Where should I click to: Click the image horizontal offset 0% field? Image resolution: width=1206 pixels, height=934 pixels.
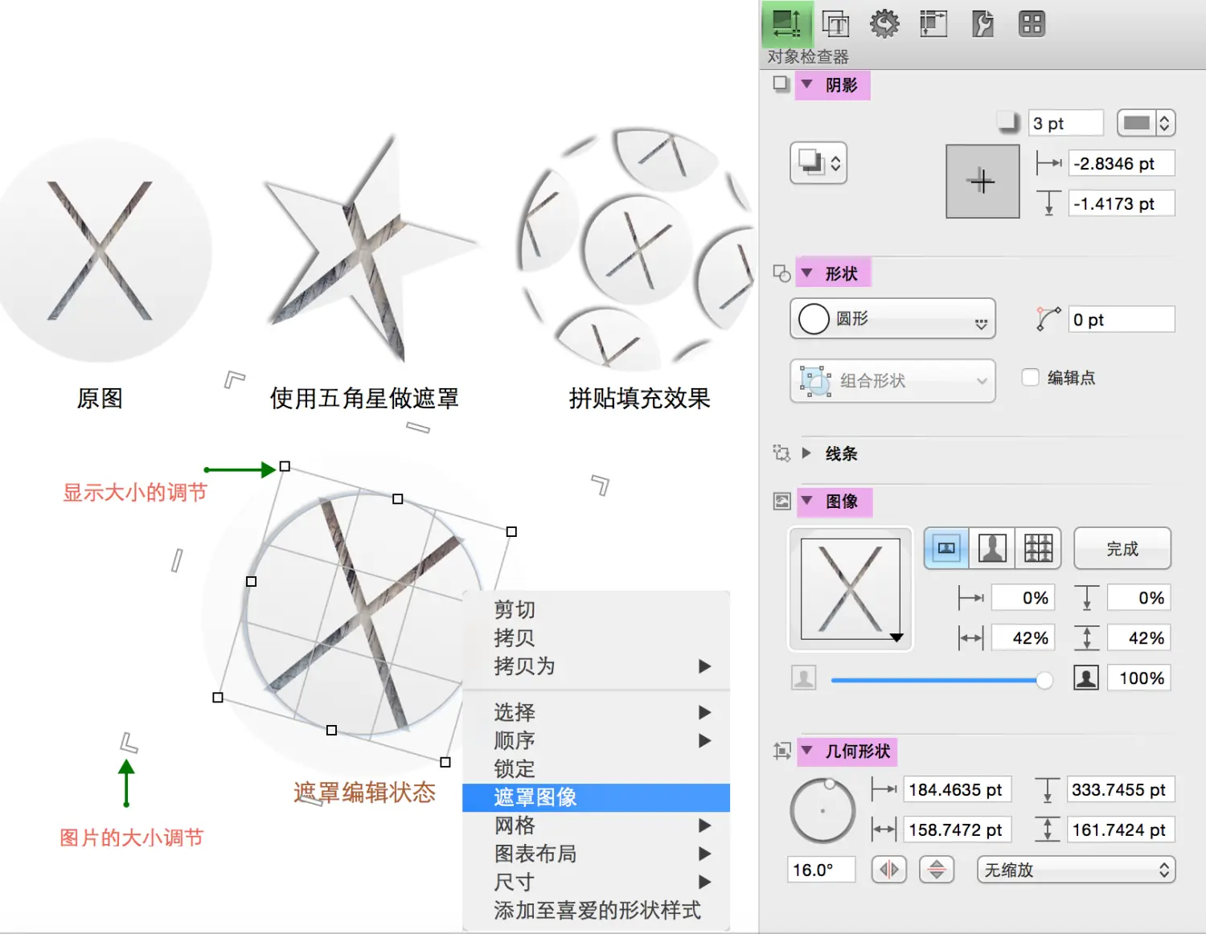1023,598
